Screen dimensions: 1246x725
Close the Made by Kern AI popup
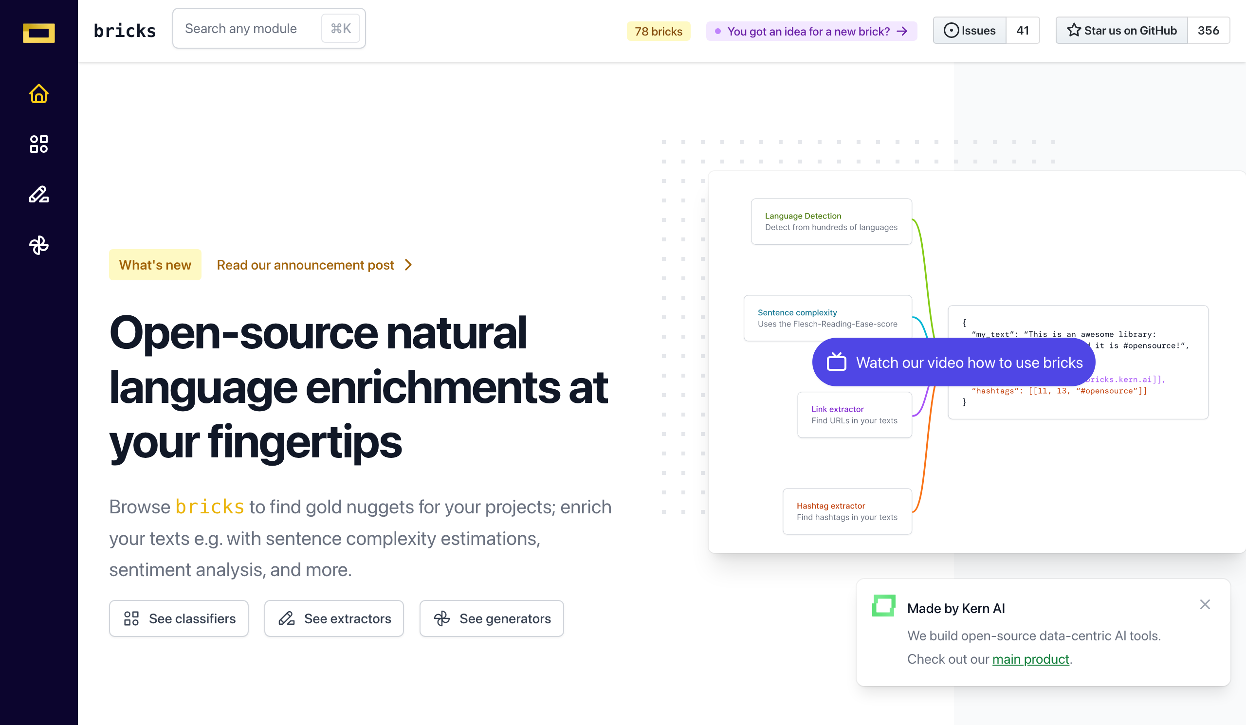click(x=1205, y=604)
